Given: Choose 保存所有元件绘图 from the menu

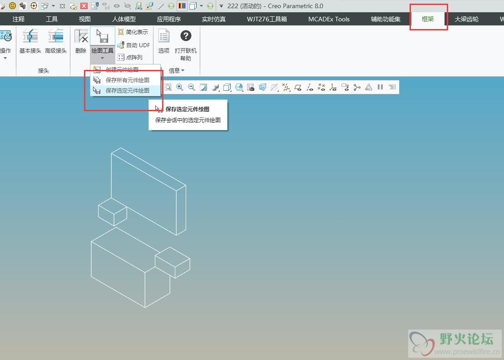Looking at the screenshot, I should click(126, 80).
